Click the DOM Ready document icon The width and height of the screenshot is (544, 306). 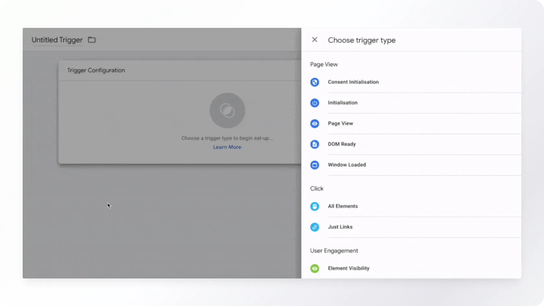[x=314, y=144]
